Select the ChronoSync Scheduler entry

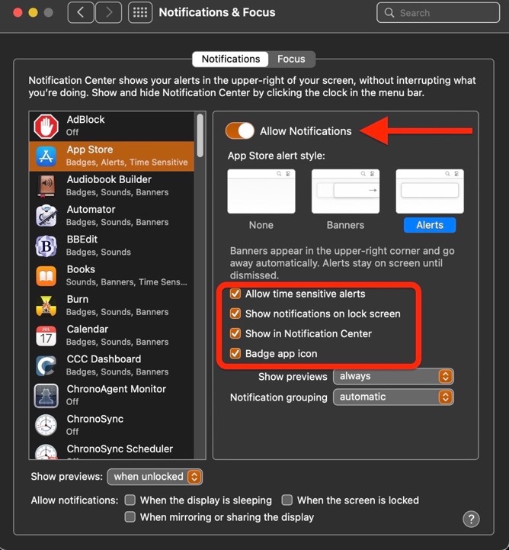point(112,450)
